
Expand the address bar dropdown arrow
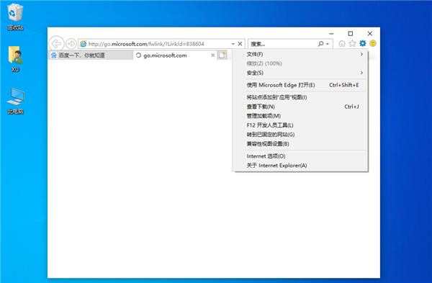click(233, 44)
